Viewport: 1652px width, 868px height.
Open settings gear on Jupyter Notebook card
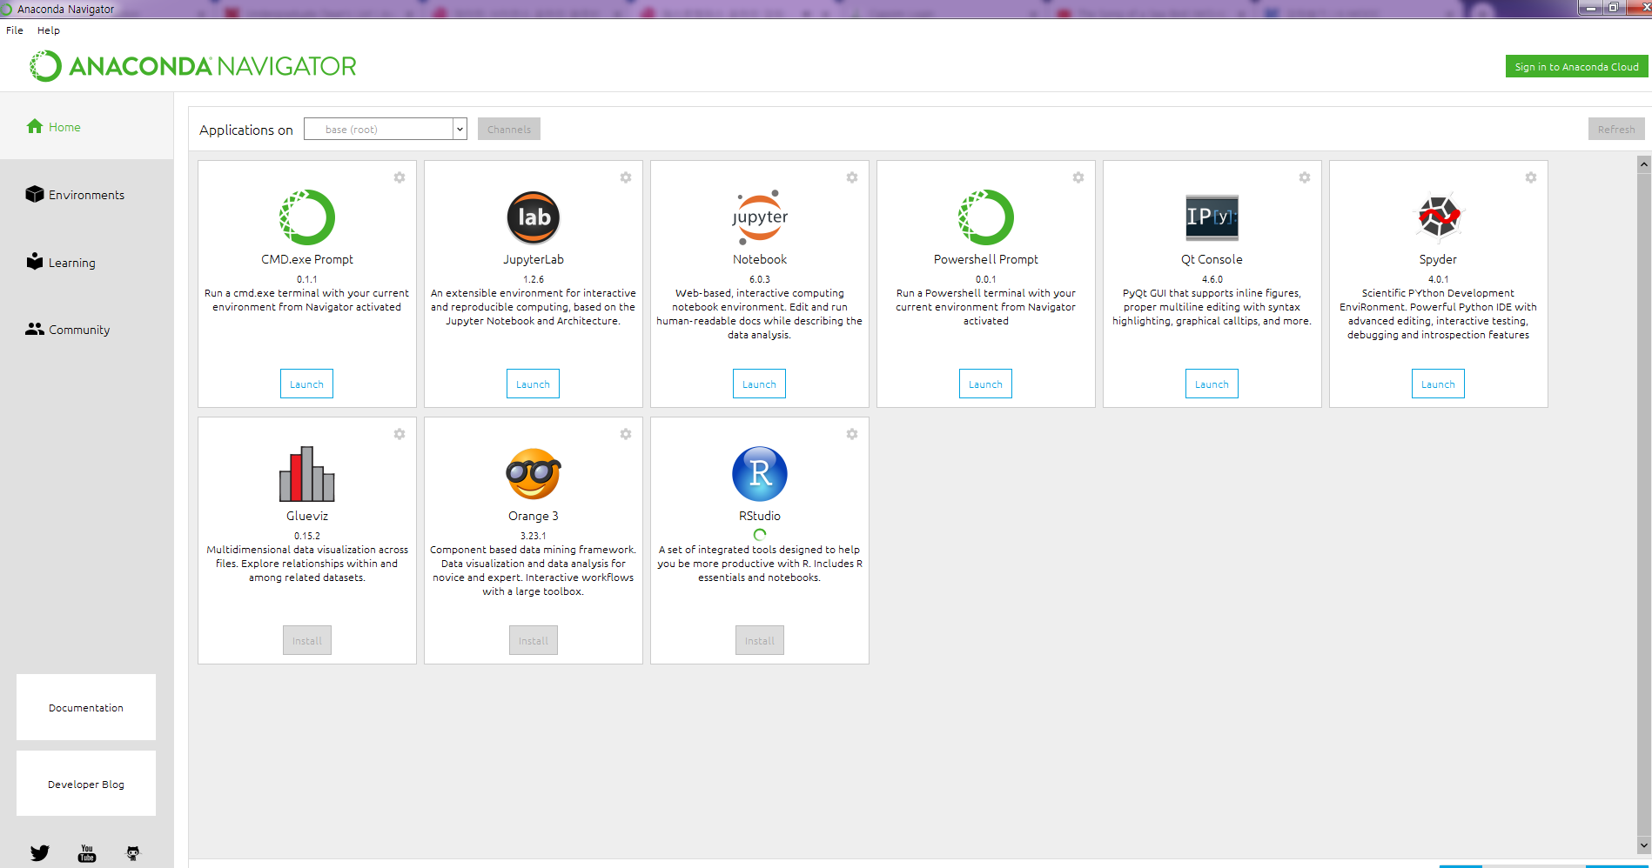tap(852, 177)
